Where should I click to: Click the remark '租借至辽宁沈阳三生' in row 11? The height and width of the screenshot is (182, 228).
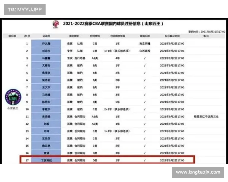(206, 116)
